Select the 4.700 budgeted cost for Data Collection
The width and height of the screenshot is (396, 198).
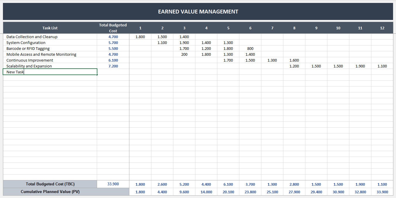113,37
